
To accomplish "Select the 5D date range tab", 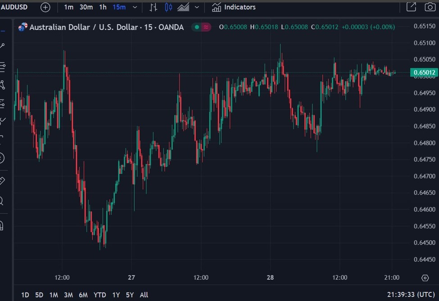I will click(x=39, y=295).
